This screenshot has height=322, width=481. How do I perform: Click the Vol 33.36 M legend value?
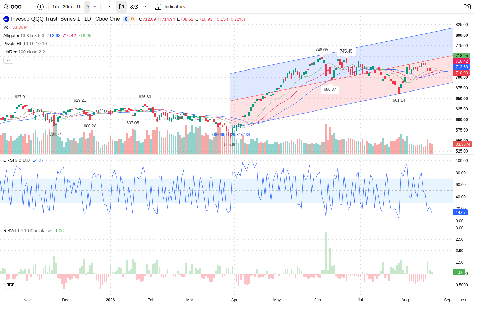click(20, 27)
